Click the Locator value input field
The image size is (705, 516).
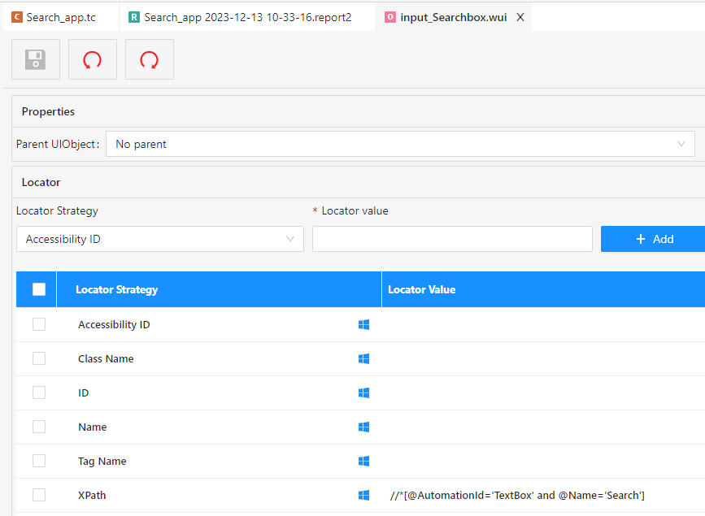pyautogui.click(x=452, y=239)
